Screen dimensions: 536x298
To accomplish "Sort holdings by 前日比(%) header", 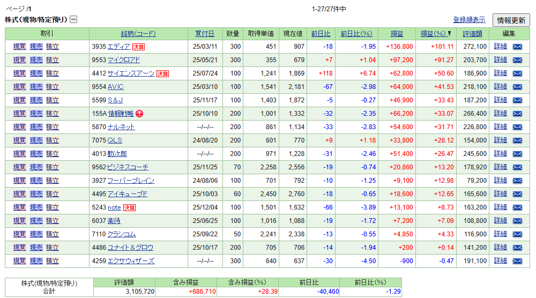I will [356, 34].
